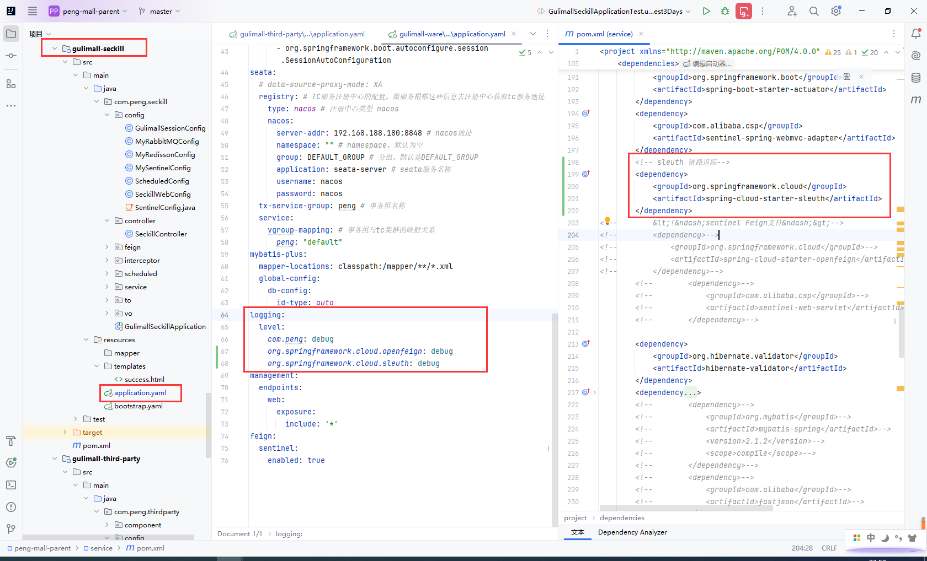Click CRLF line separator in status bar
Viewport: 927px width, 561px height.
pos(829,548)
